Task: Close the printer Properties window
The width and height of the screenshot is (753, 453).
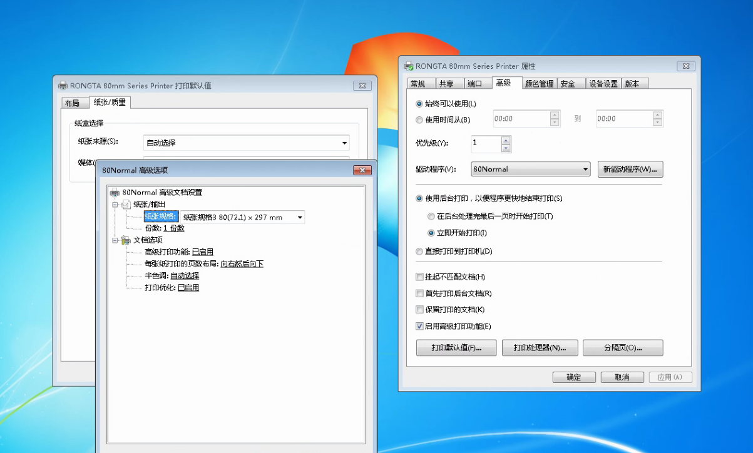Action: (686, 66)
